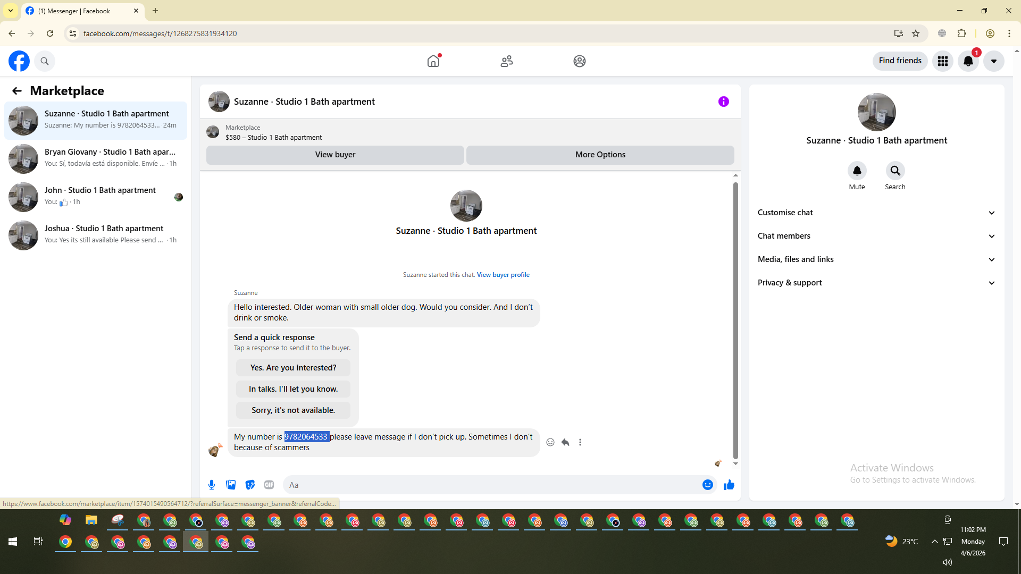This screenshot has width=1021, height=574.
Task: Open more options for the number message
Action: [580, 442]
